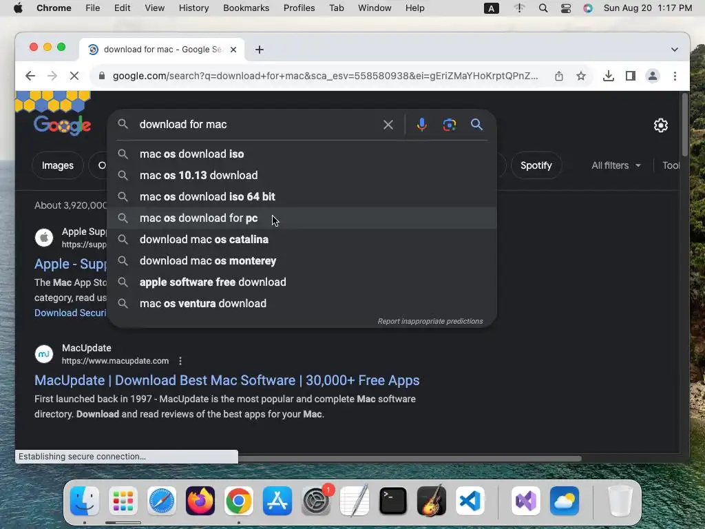The height and width of the screenshot is (529, 705).
Task: Open Google quick settings gear
Action: (x=660, y=125)
